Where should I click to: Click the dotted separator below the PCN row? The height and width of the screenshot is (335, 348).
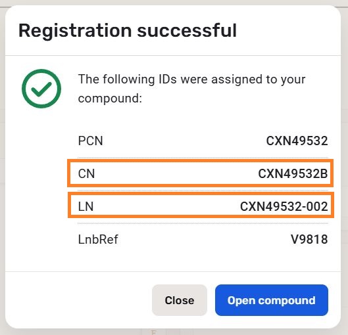click(203, 158)
